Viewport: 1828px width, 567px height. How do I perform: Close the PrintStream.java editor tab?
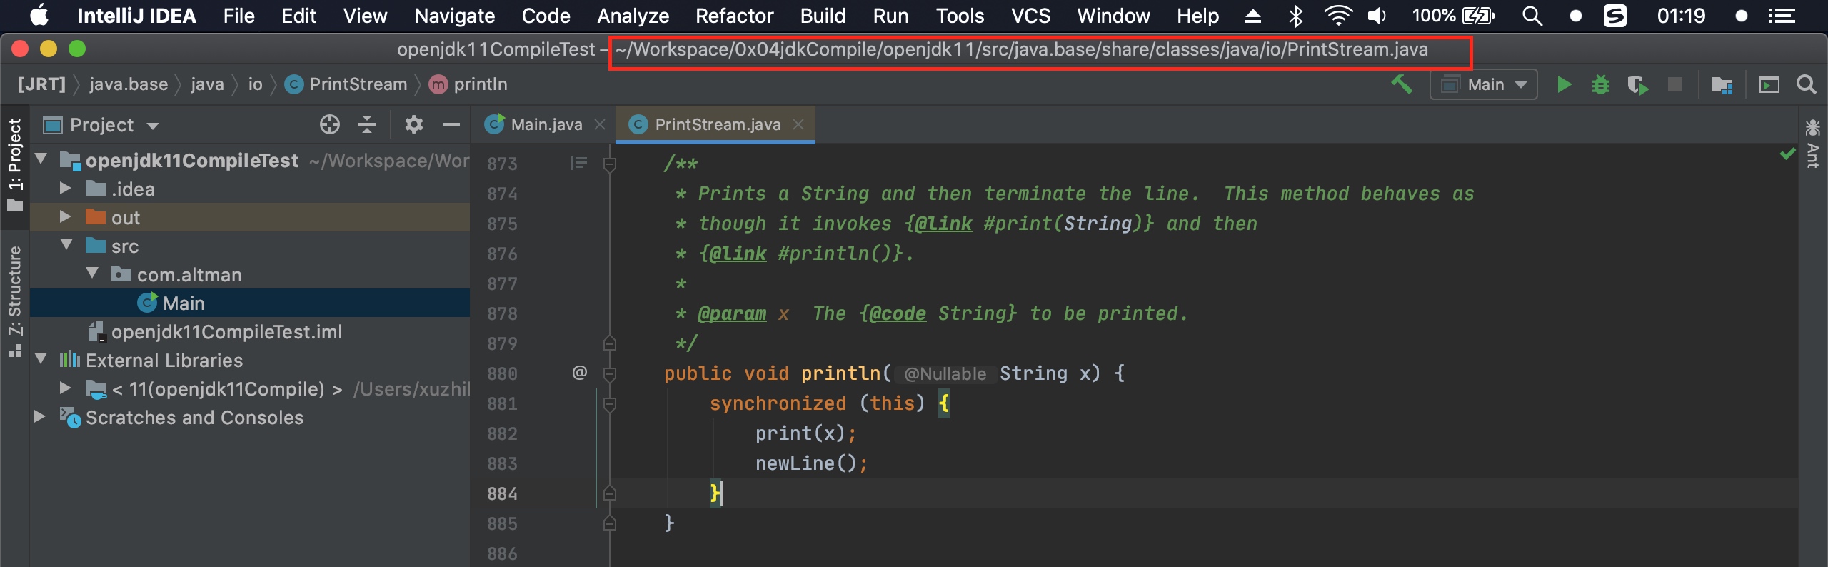798,124
